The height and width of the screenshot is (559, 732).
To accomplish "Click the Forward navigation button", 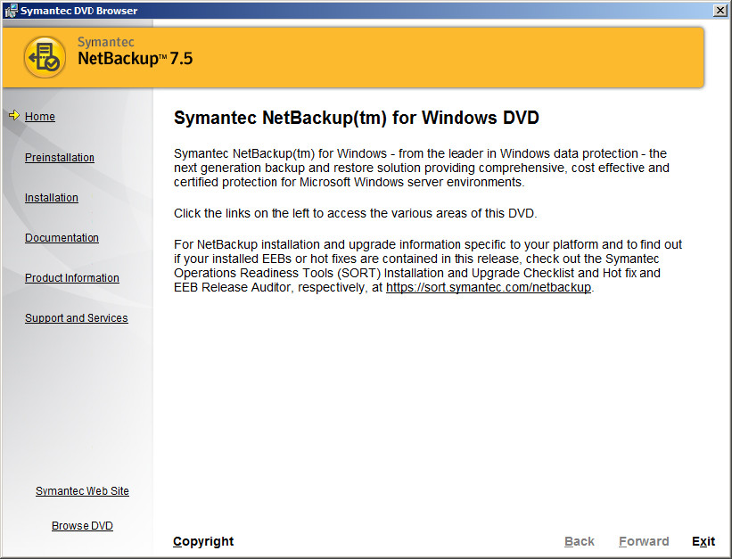I will pyautogui.click(x=644, y=541).
